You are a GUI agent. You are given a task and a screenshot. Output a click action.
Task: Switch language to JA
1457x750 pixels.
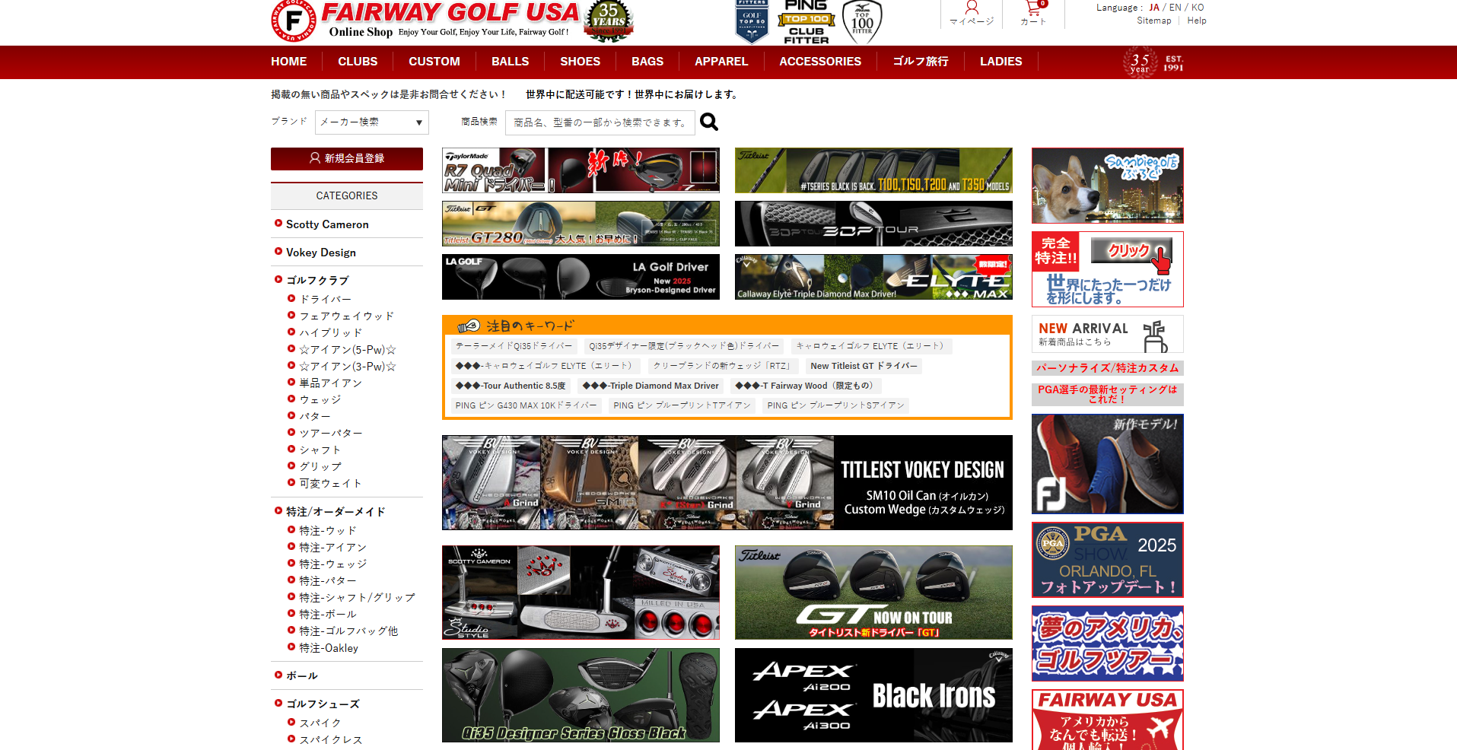[x=1154, y=8]
